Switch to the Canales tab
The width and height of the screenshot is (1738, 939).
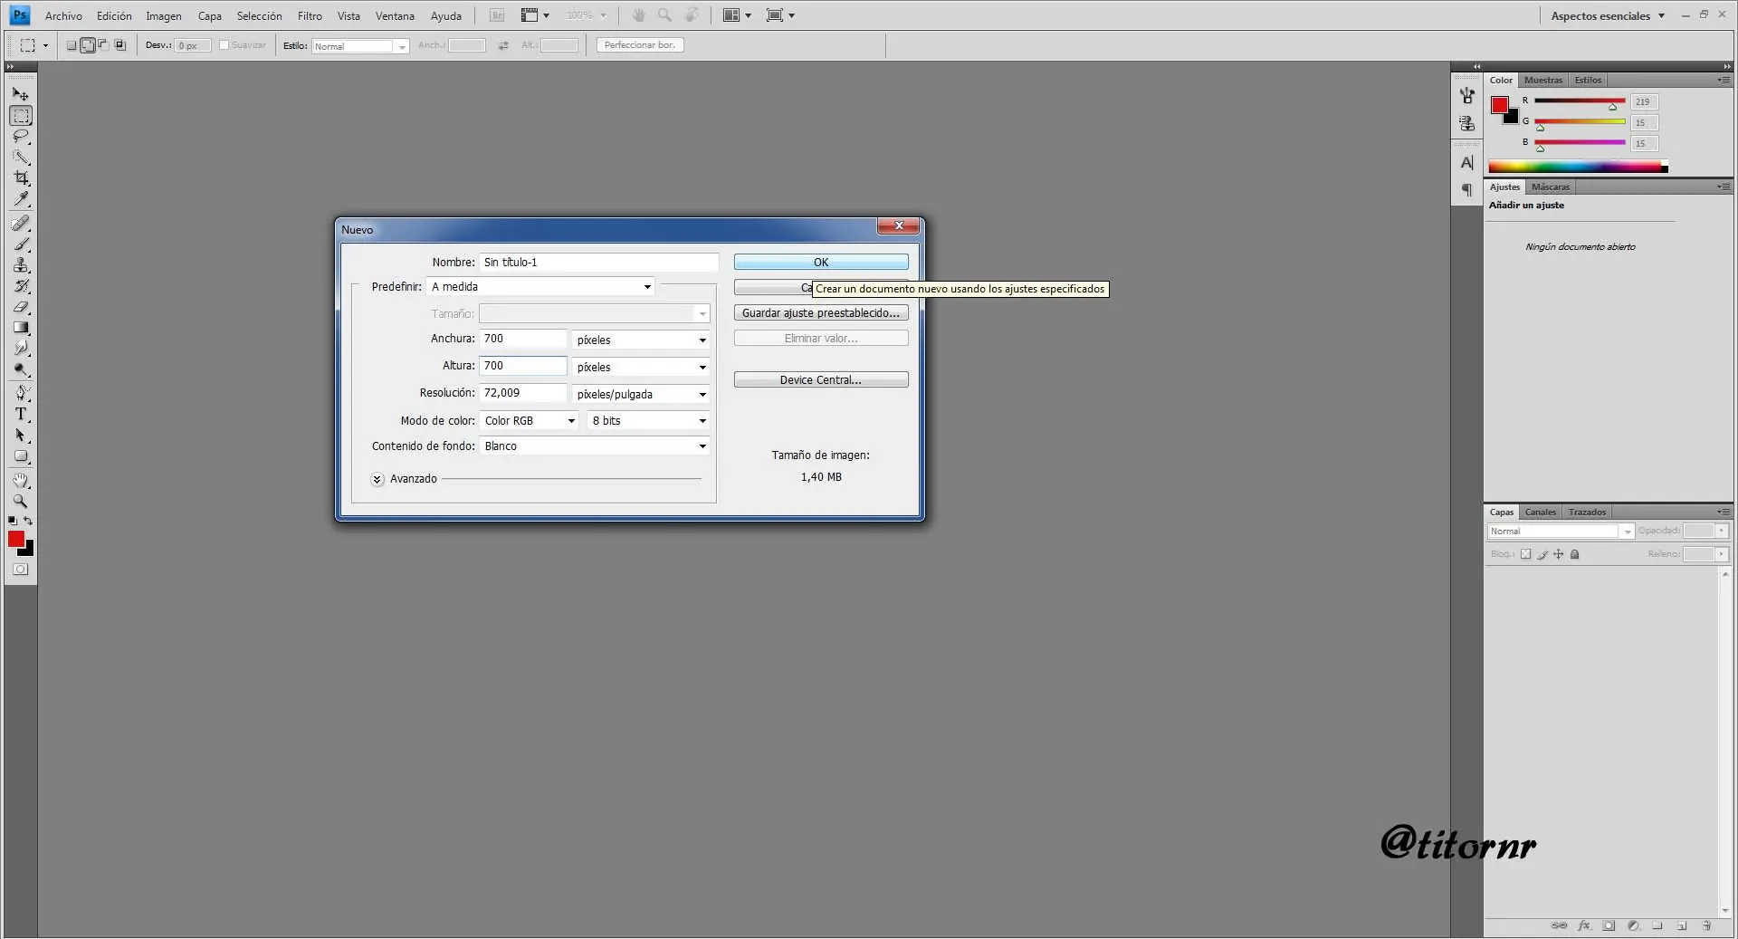(1540, 513)
